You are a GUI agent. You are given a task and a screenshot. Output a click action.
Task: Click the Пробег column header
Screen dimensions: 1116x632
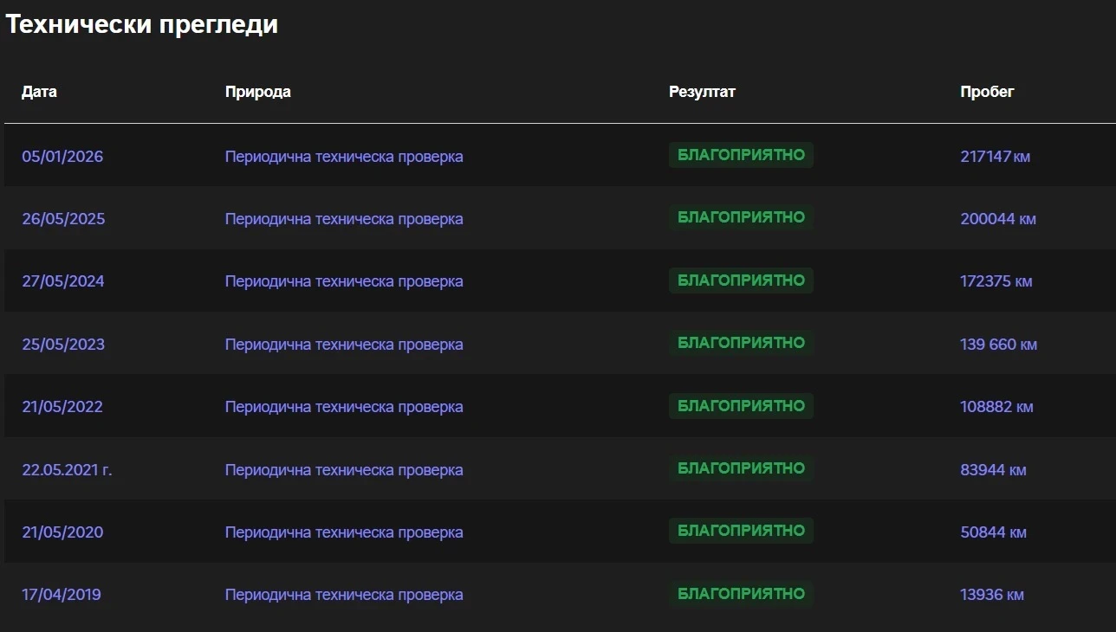click(987, 92)
